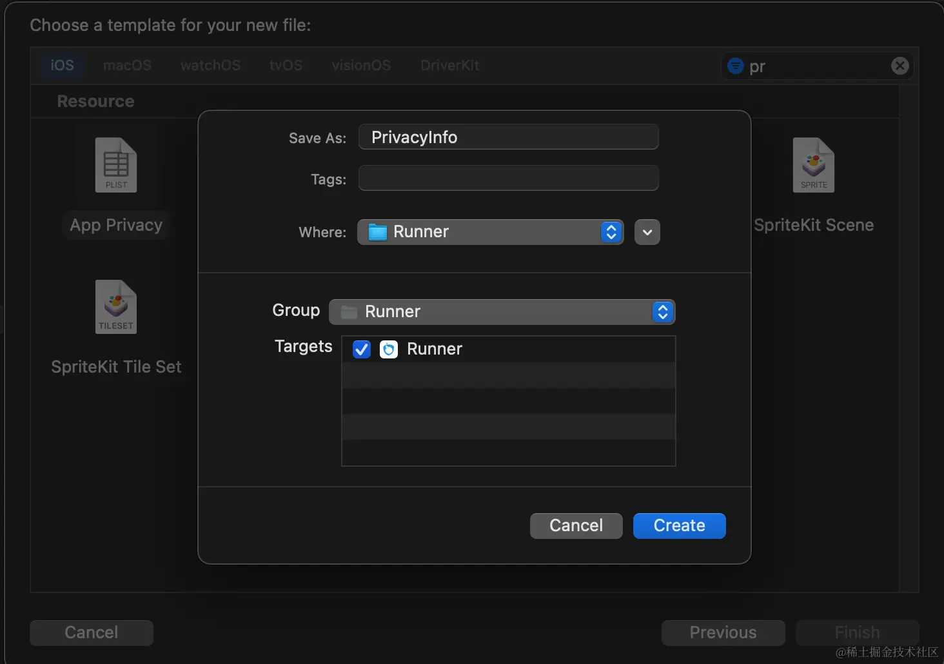944x664 pixels.
Task: Click the template search field with 'pr'
Action: (817, 66)
